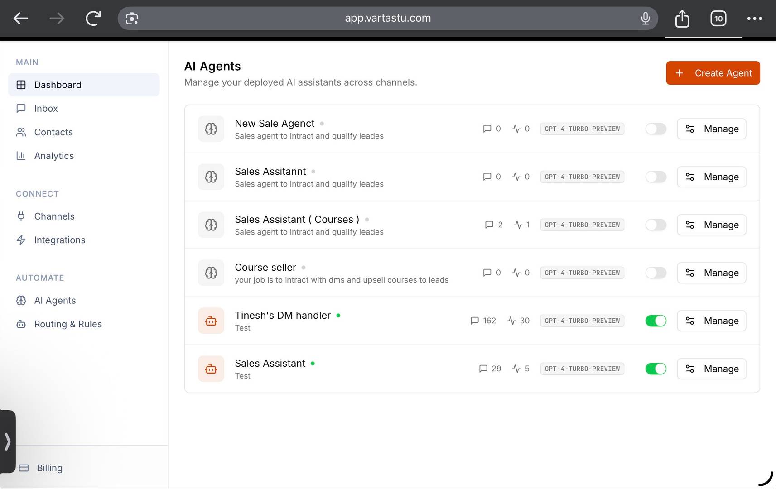Open the AI Agents brain icon
Image resolution: width=776 pixels, height=489 pixels.
pyautogui.click(x=21, y=300)
